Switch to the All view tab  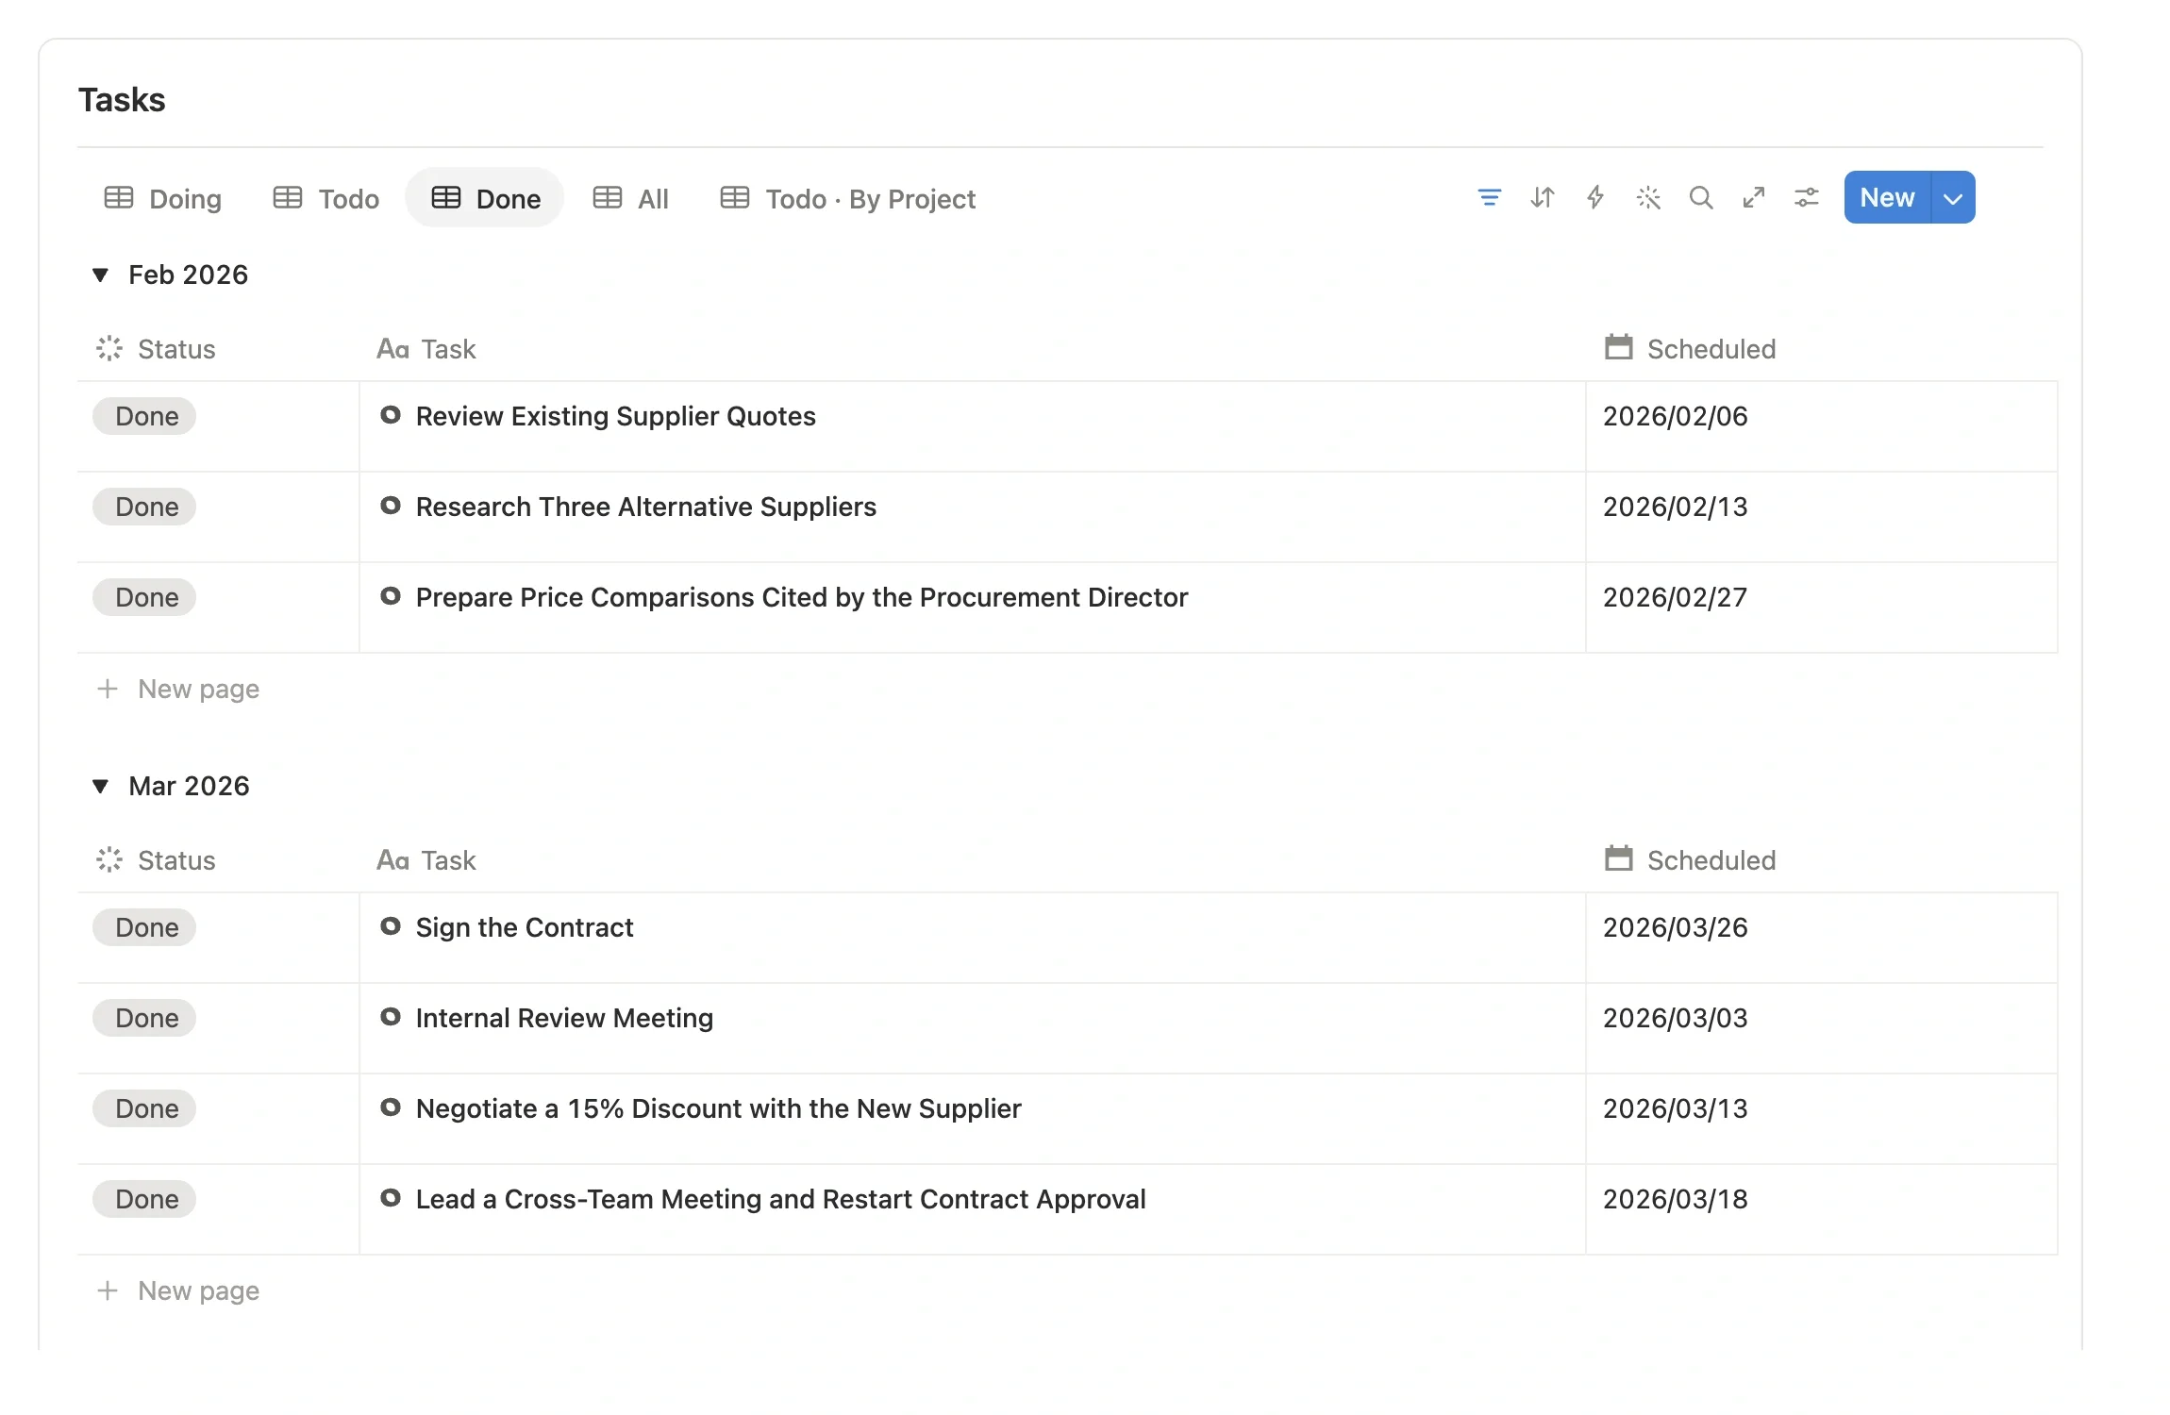tap(631, 198)
